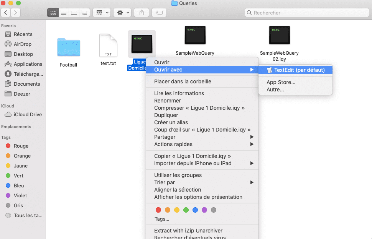
Task: Open the Deezer sidebar folder
Action: tap(23, 94)
